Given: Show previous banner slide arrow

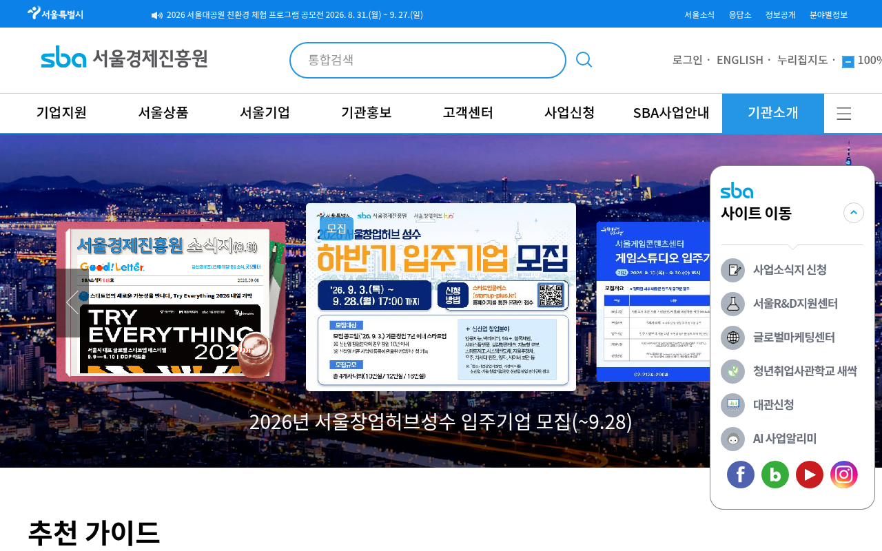Looking at the screenshot, I should 72,302.
